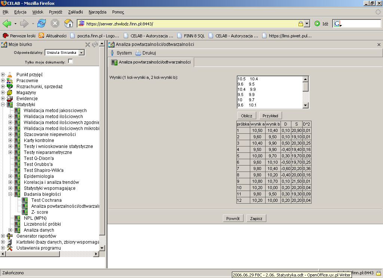The width and height of the screenshot is (383, 278).
Task: Click the Drukuj printer icon
Action: pyautogui.click(x=138, y=53)
